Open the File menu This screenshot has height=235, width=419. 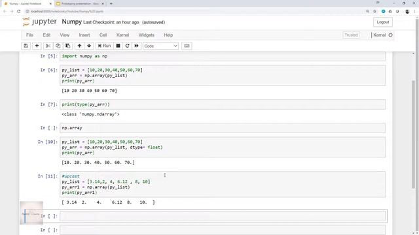point(29,35)
